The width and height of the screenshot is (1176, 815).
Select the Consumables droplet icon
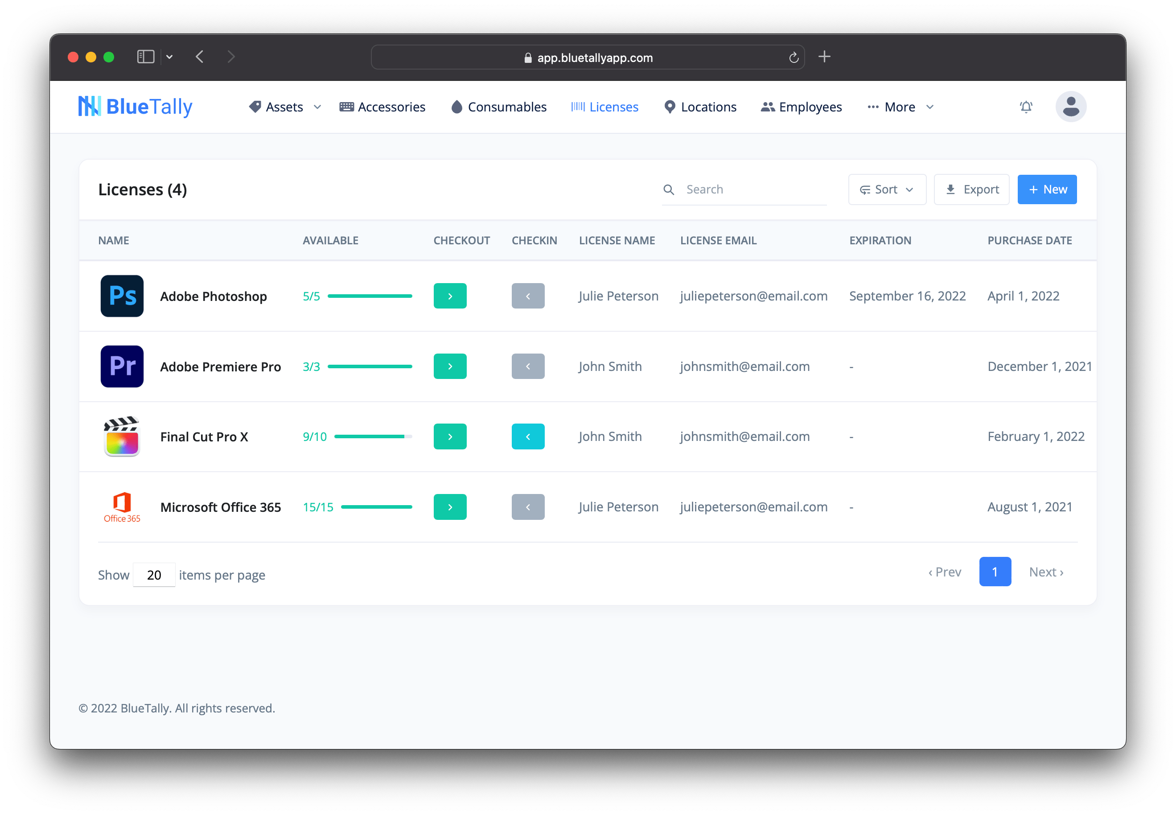coord(456,107)
